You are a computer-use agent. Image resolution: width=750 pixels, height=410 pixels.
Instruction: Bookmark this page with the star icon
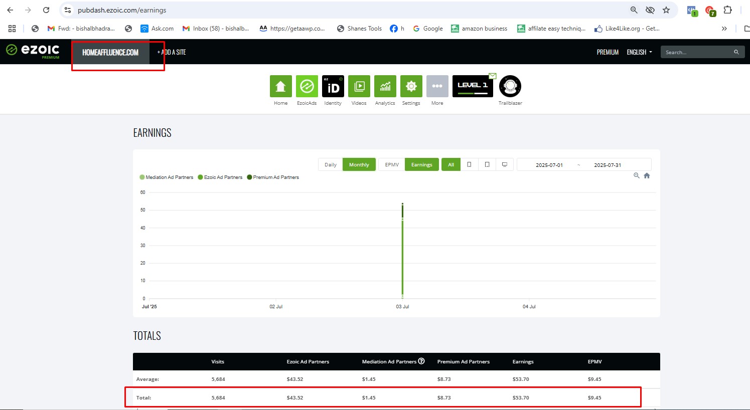pyautogui.click(x=666, y=10)
